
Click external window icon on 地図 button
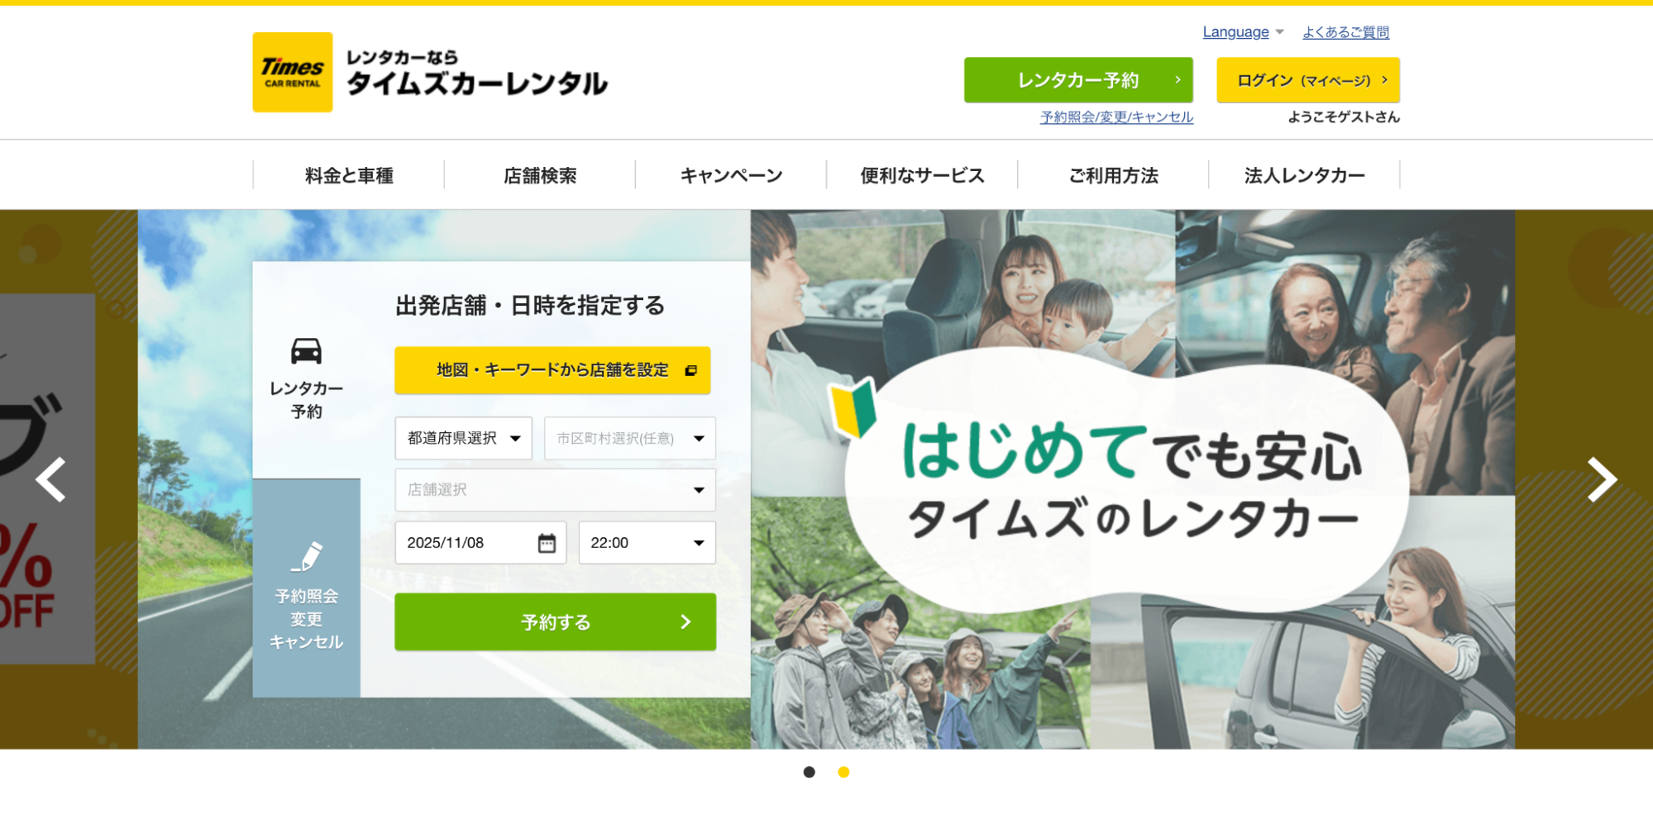[x=691, y=371]
